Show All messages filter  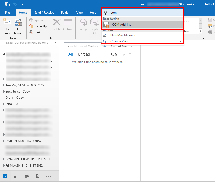coord(71,54)
